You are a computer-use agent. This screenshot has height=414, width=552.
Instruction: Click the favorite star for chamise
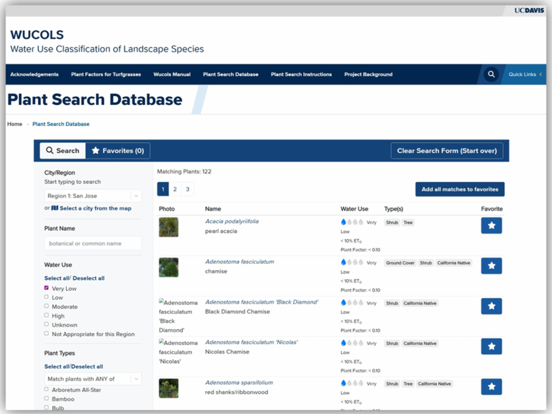click(x=491, y=265)
